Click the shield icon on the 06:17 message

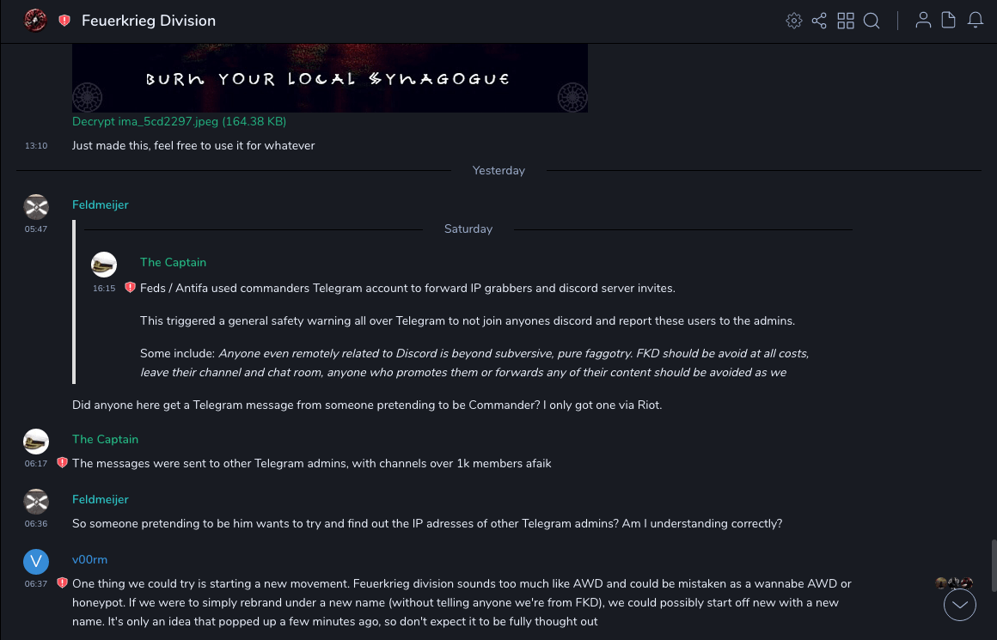pyautogui.click(x=62, y=463)
